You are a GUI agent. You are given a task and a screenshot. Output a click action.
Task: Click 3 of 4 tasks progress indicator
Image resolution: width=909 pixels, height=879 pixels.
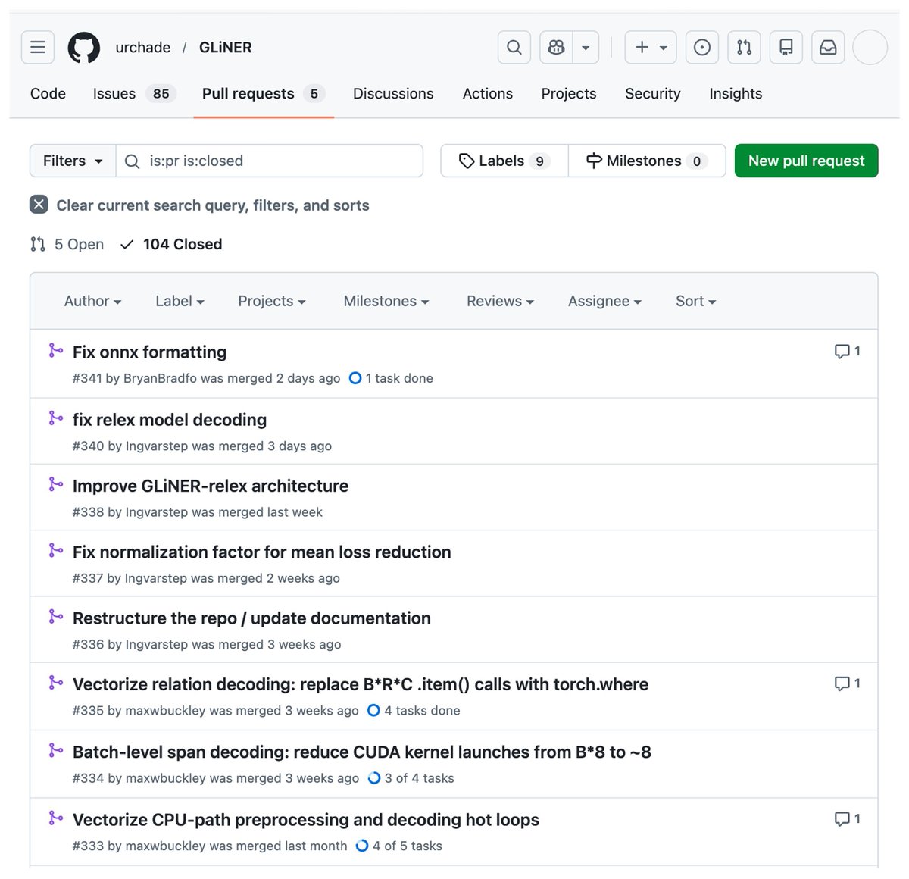411,778
